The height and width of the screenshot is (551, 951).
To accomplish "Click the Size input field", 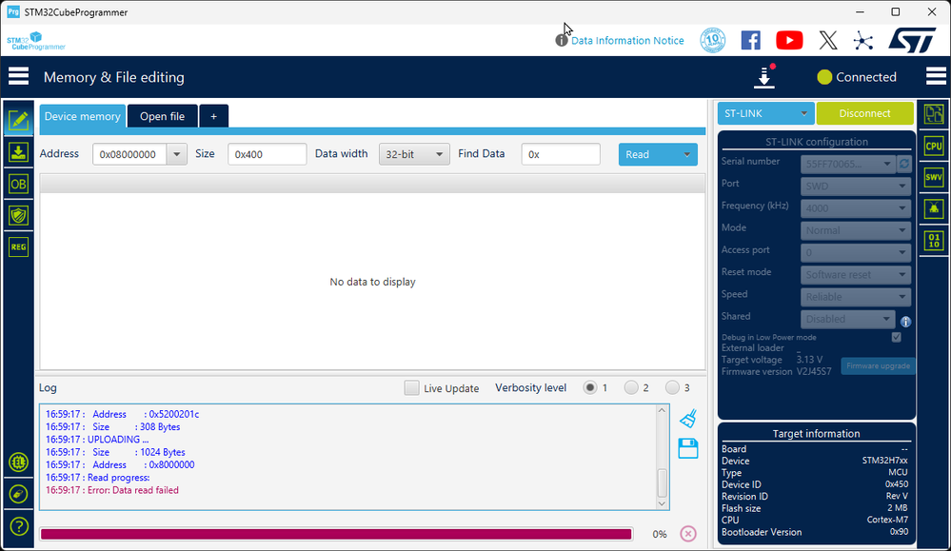I will (267, 154).
